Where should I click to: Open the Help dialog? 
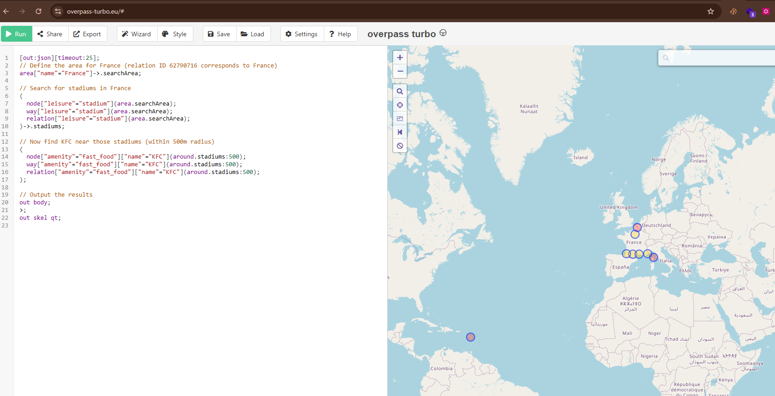340,34
